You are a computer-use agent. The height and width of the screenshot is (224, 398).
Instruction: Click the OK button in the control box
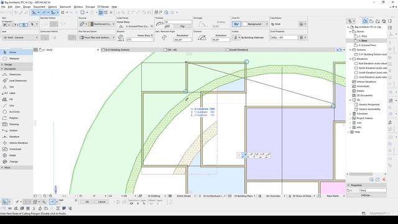click(87, 202)
